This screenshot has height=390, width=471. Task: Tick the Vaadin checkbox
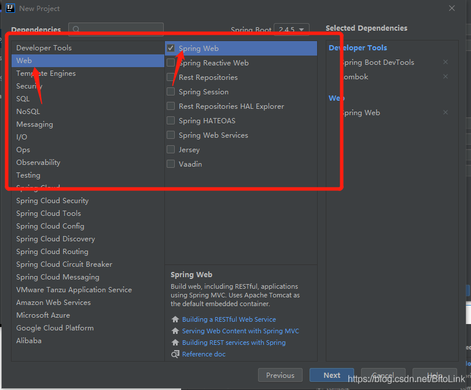171,164
